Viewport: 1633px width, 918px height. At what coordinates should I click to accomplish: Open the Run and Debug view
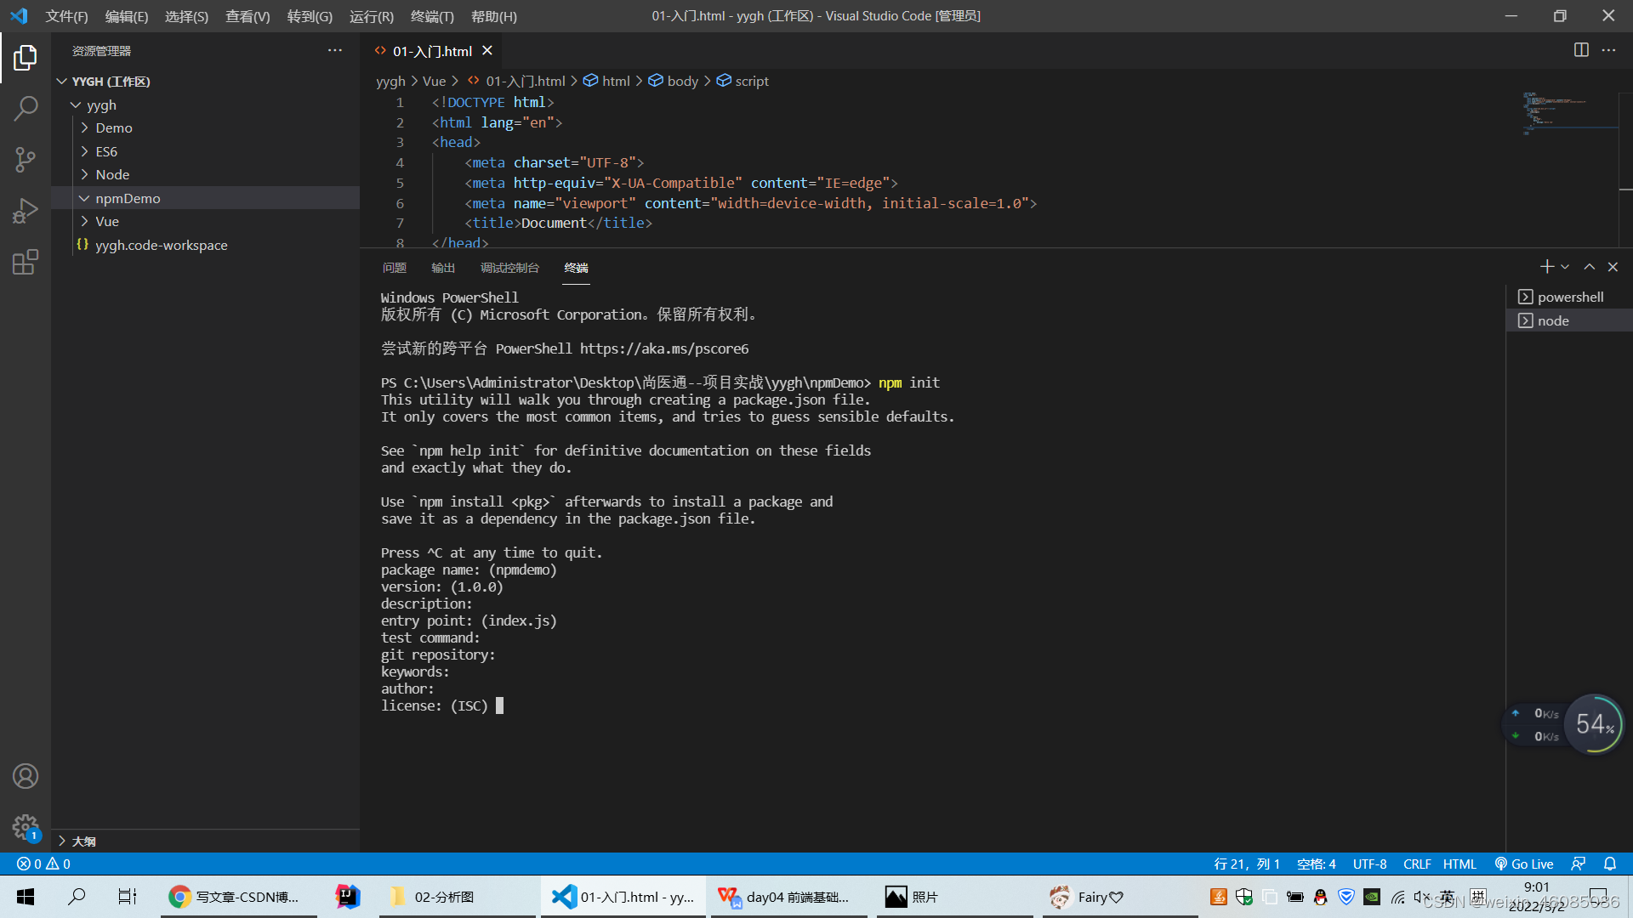(x=26, y=210)
